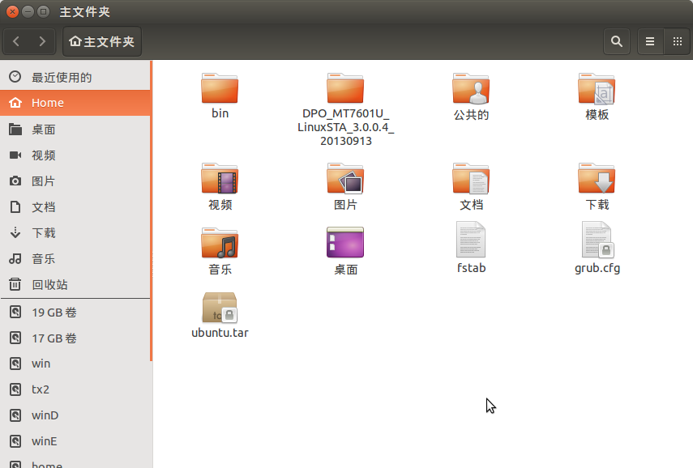
Task: Open the 音乐 sidebar entry
Action: [75, 259]
